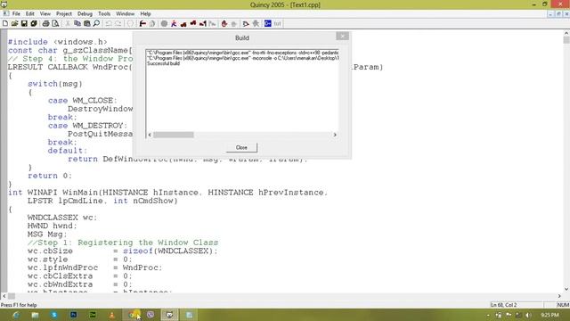
Task: Click left arrow of Build output scrollbar
Action: [x=150, y=135]
